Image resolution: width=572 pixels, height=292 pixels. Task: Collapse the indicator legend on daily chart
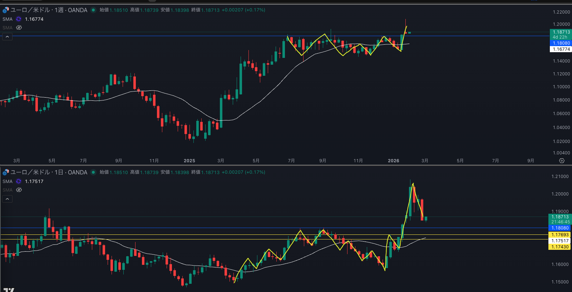[7, 199]
